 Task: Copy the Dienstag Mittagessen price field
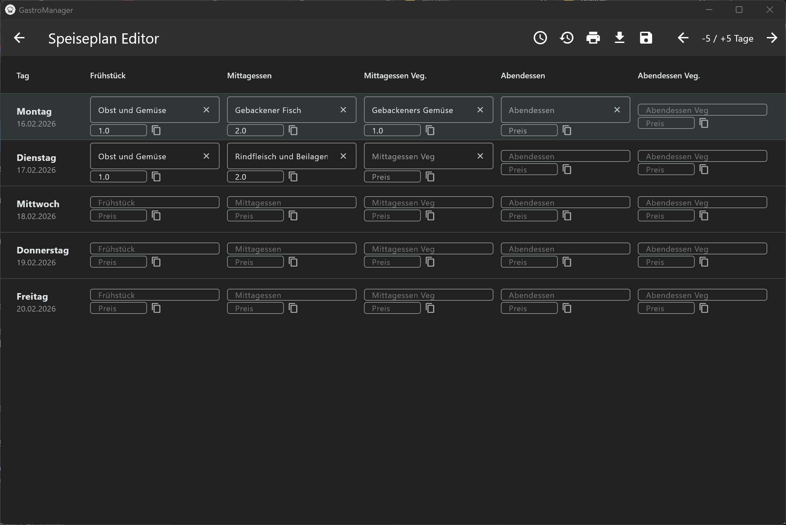point(294,176)
